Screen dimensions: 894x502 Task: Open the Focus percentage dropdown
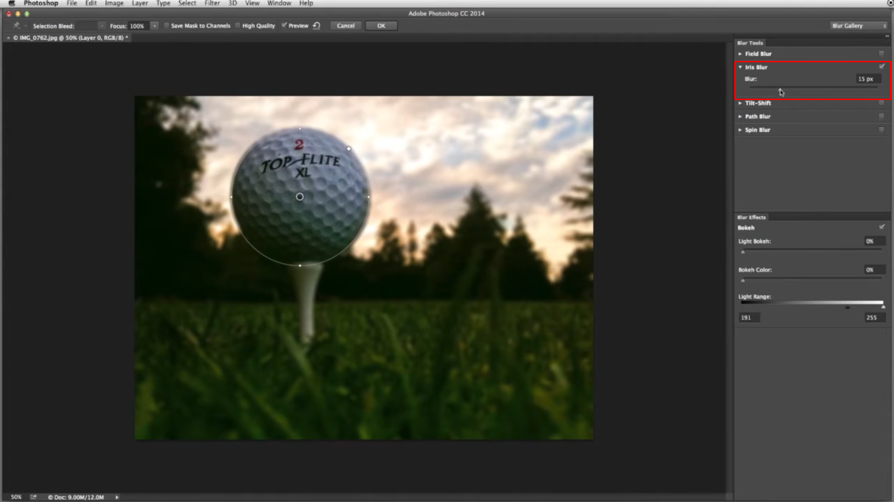tap(155, 26)
